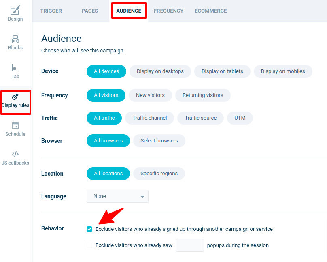
Task: Click 'popups during the session' text
Action: point(238,245)
